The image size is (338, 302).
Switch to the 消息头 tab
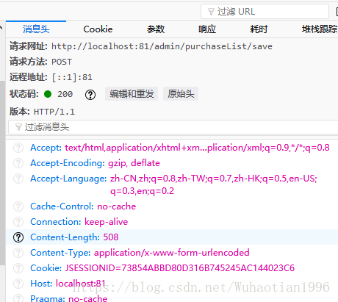coord(36,29)
